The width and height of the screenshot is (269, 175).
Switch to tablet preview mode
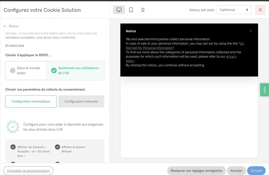coord(131,10)
